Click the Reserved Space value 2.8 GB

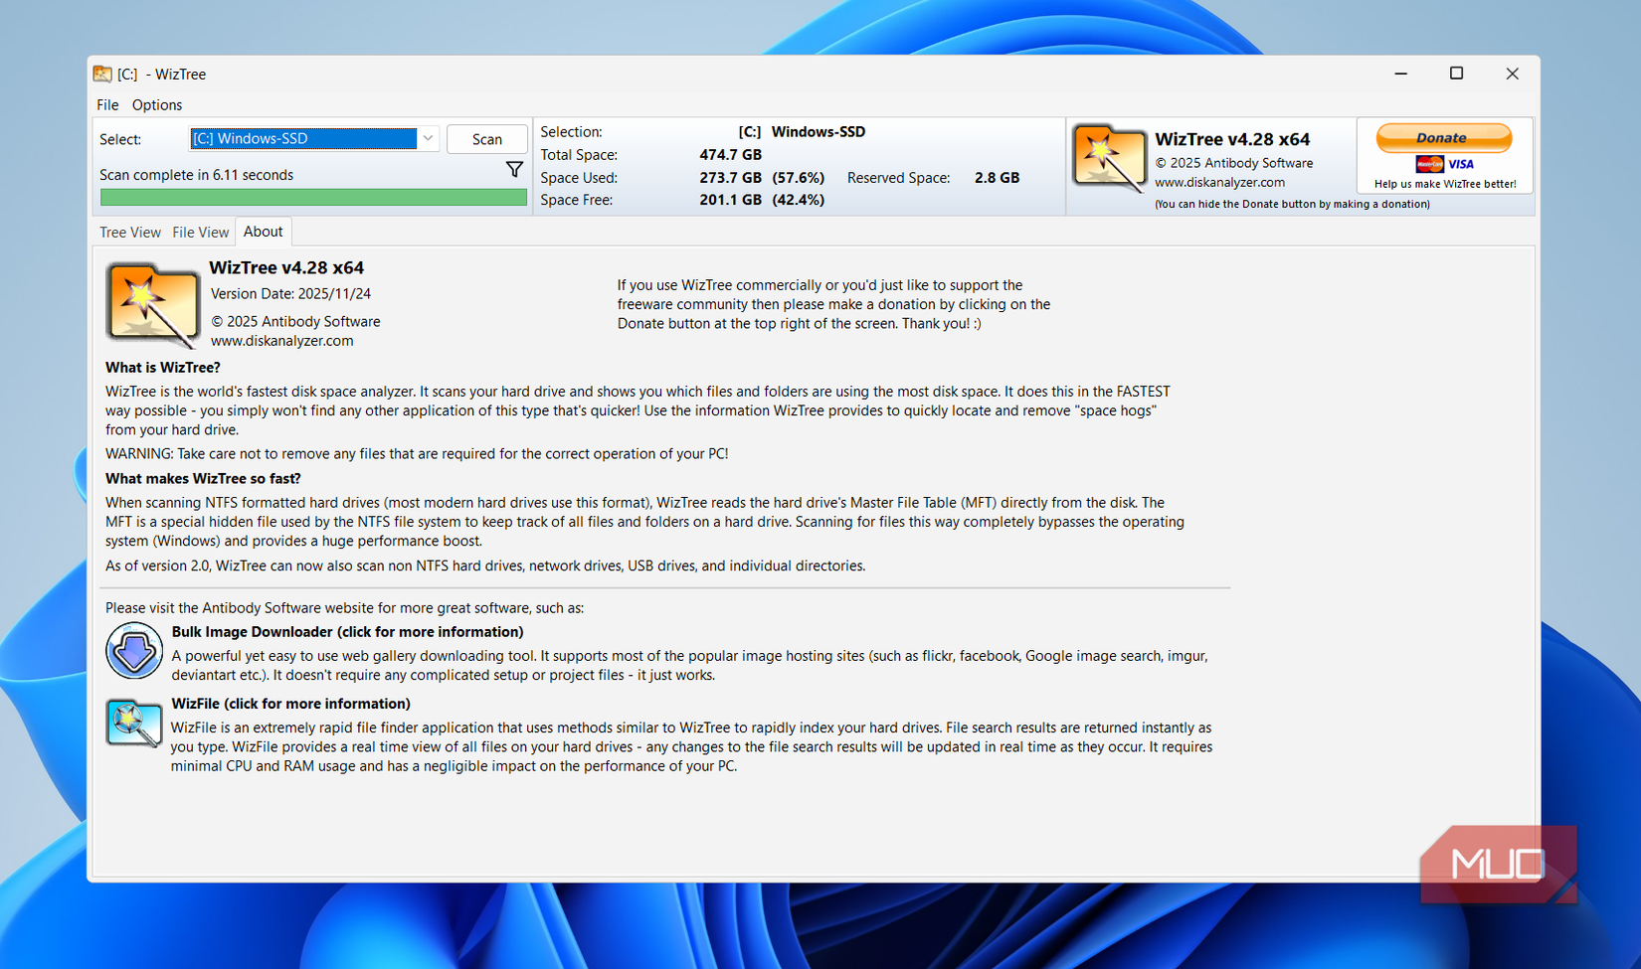(x=997, y=178)
